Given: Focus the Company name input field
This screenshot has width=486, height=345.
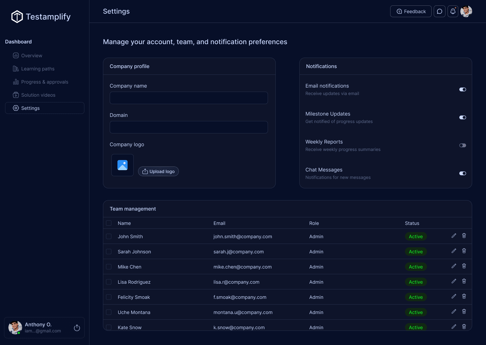Looking at the screenshot, I should (189, 98).
